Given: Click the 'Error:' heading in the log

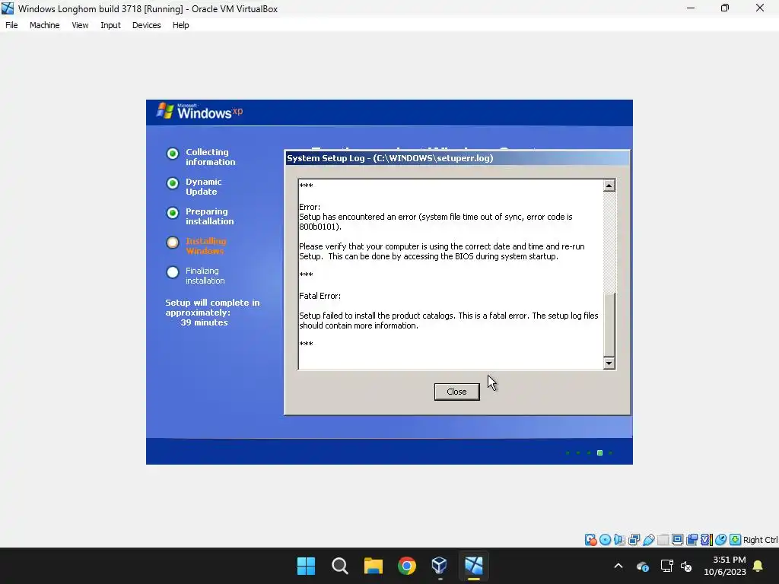Looking at the screenshot, I should pyautogui.click(x=310, y=207).
